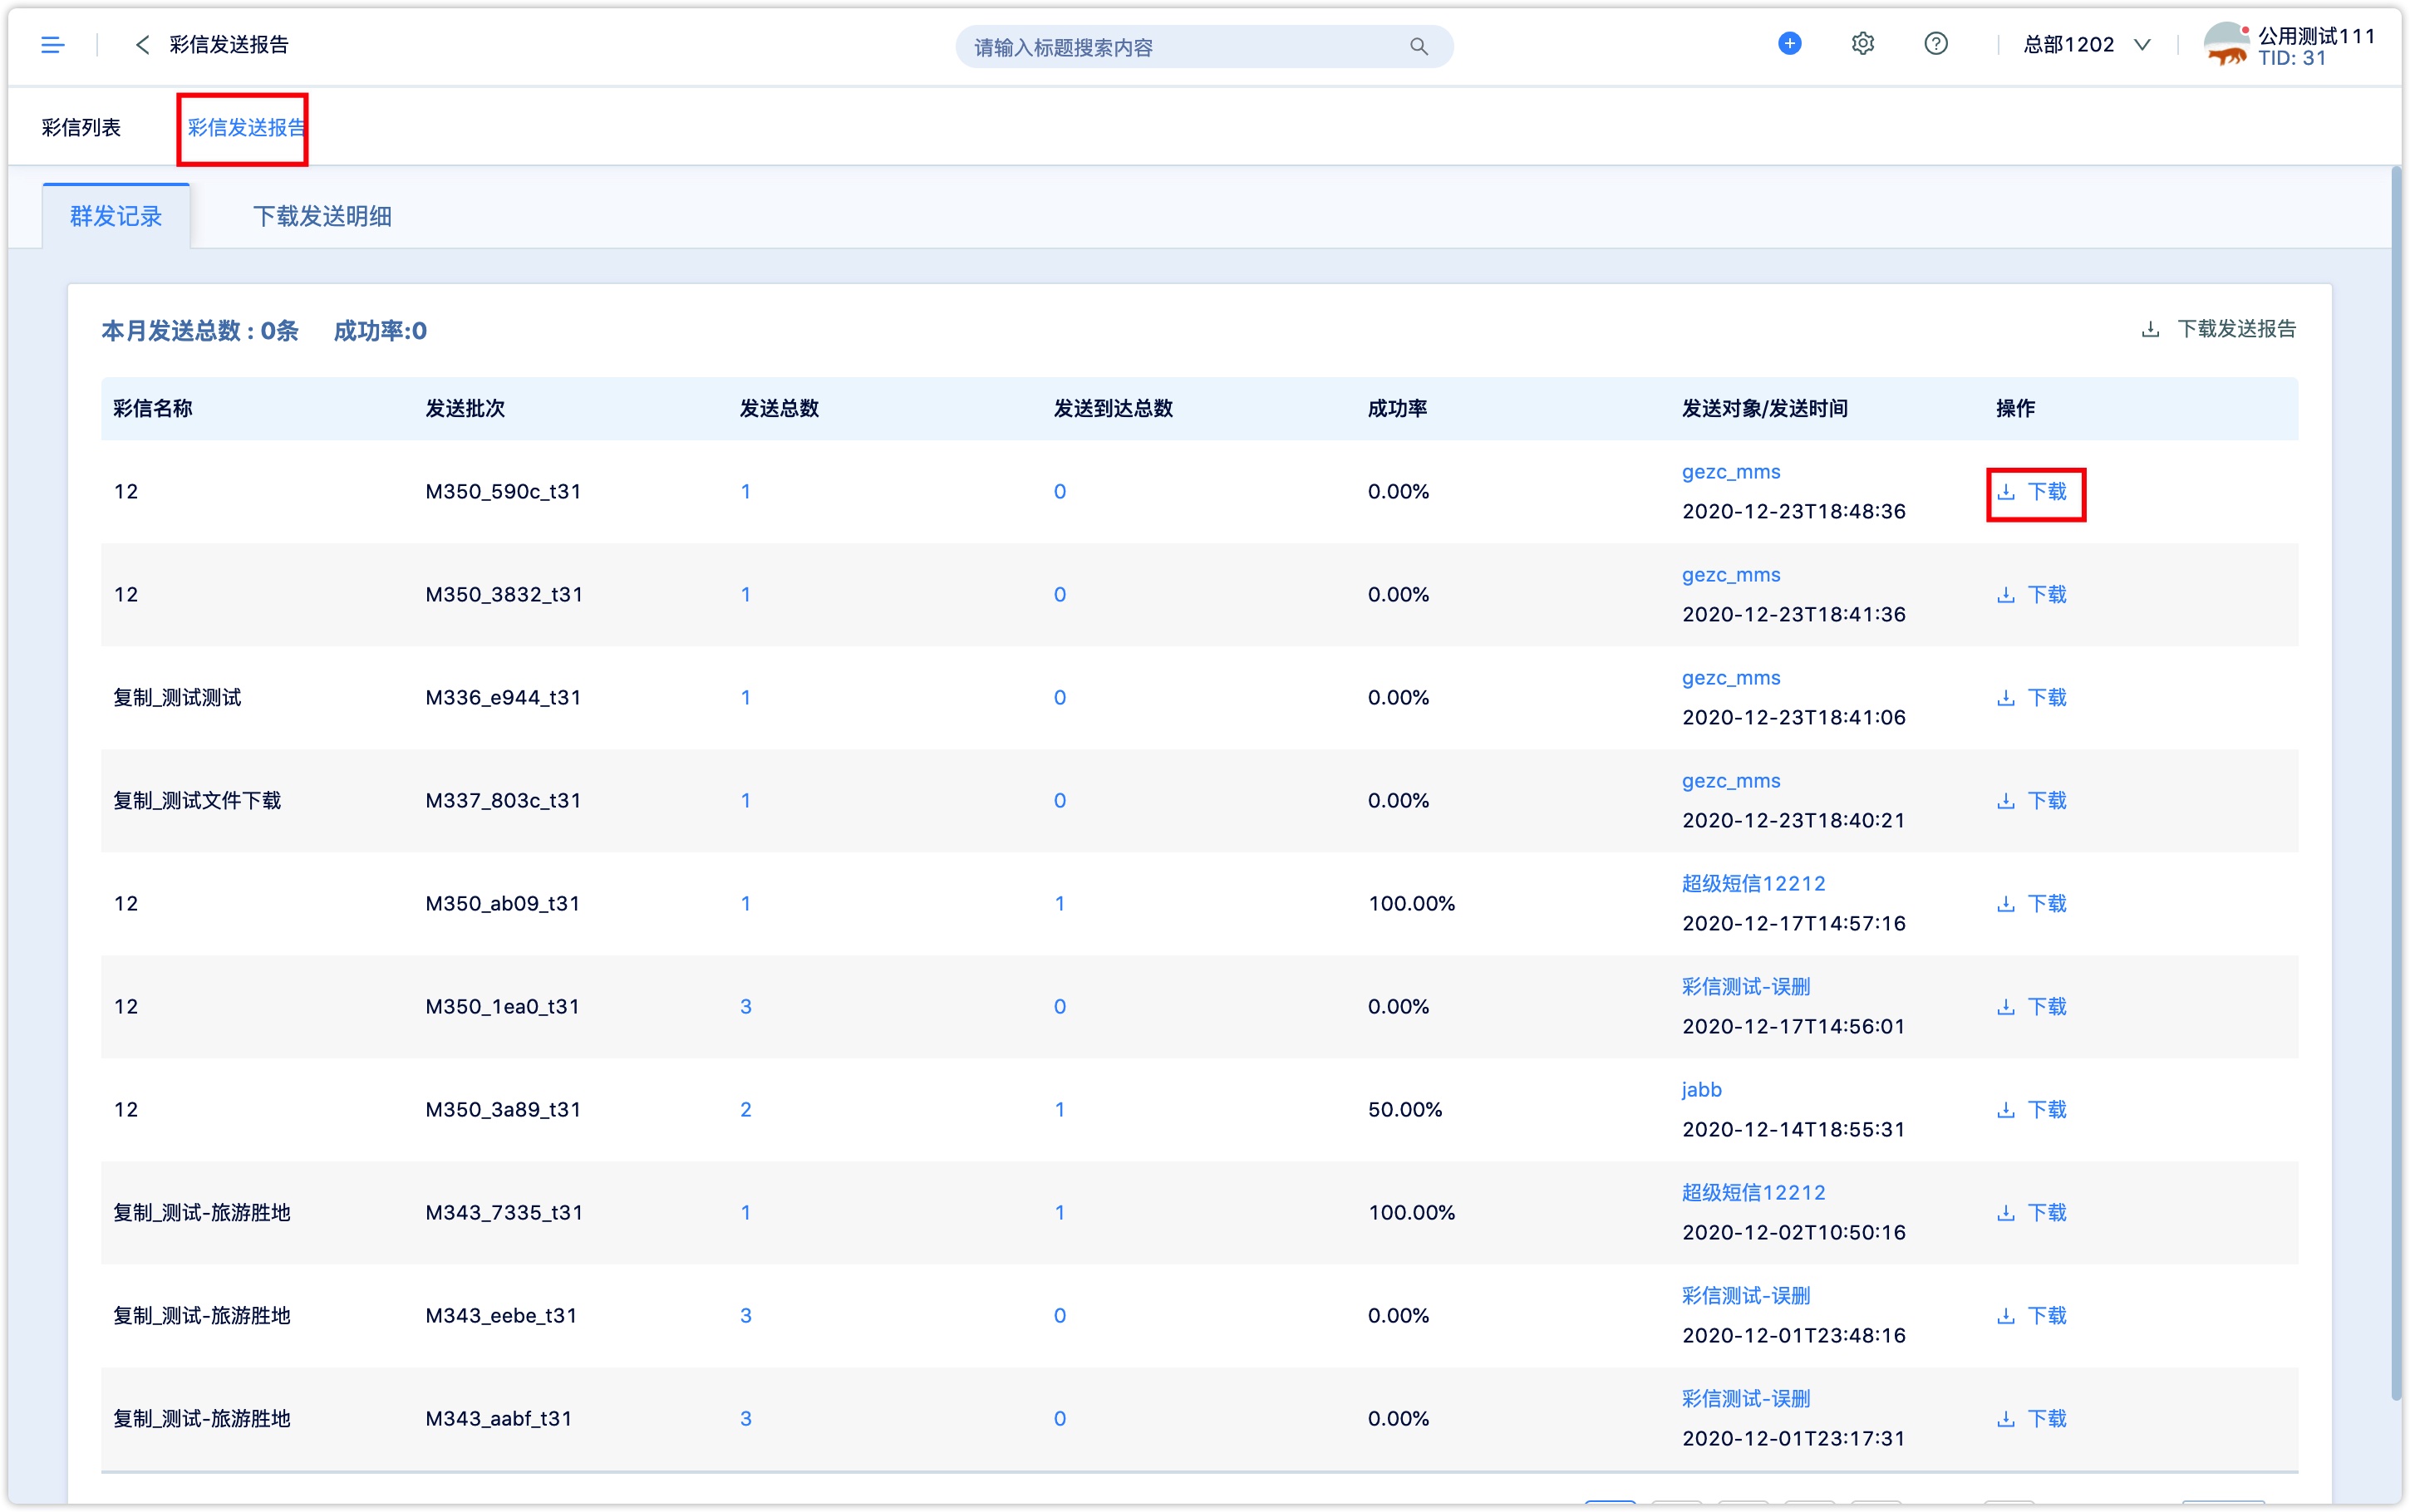The width and height of the screenshot is (2410, 1512).
Task: Open 彩信测试-误删 link dated 2020-12-01T23:48:16
Action: coord(1746,1296)
